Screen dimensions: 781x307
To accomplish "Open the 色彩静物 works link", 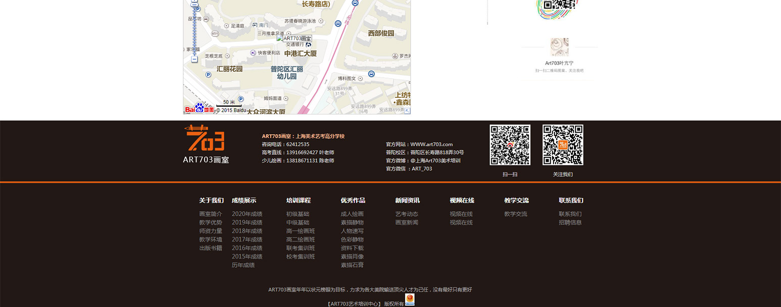I will click(x=353, y=239).
